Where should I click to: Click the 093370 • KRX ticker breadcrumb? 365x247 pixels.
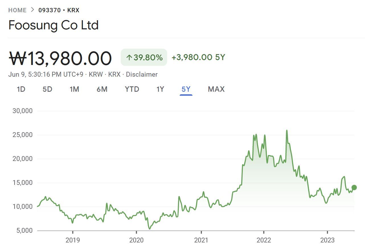(59, 10)
